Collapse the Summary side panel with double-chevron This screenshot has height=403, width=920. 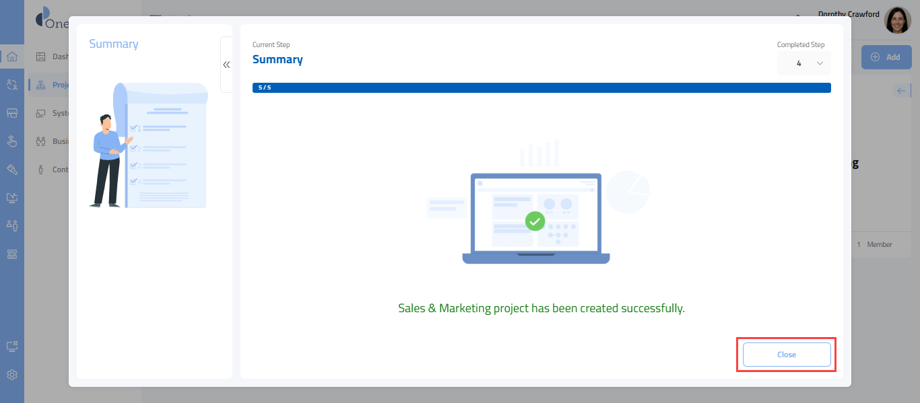pyautogui.click(x=226, y=65)
